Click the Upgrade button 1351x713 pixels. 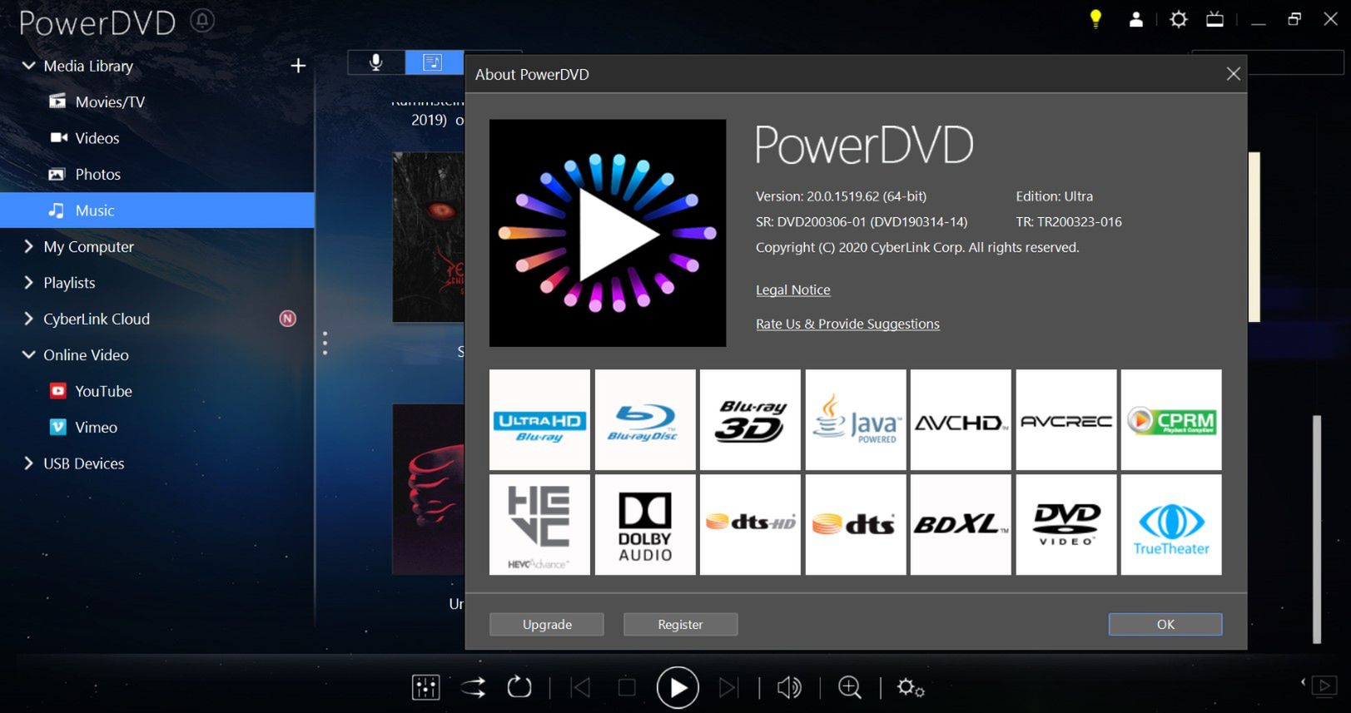coord(547,624)
